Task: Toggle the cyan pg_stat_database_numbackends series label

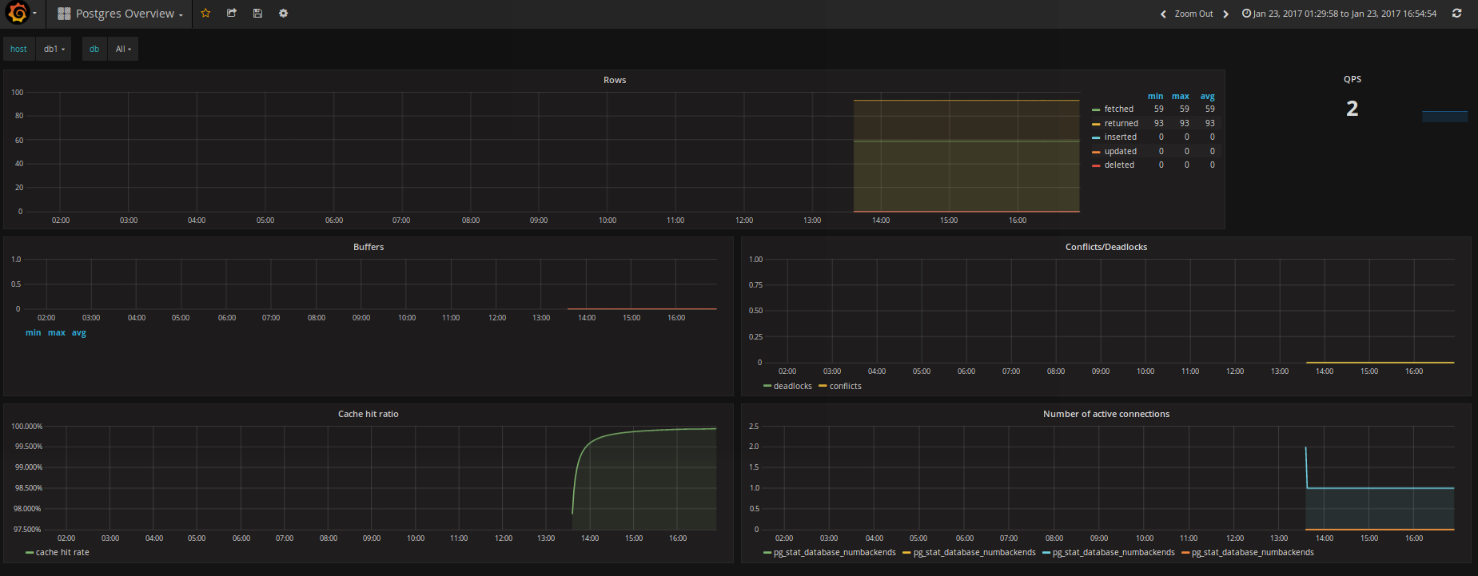Action: [x=1113, y=552]
